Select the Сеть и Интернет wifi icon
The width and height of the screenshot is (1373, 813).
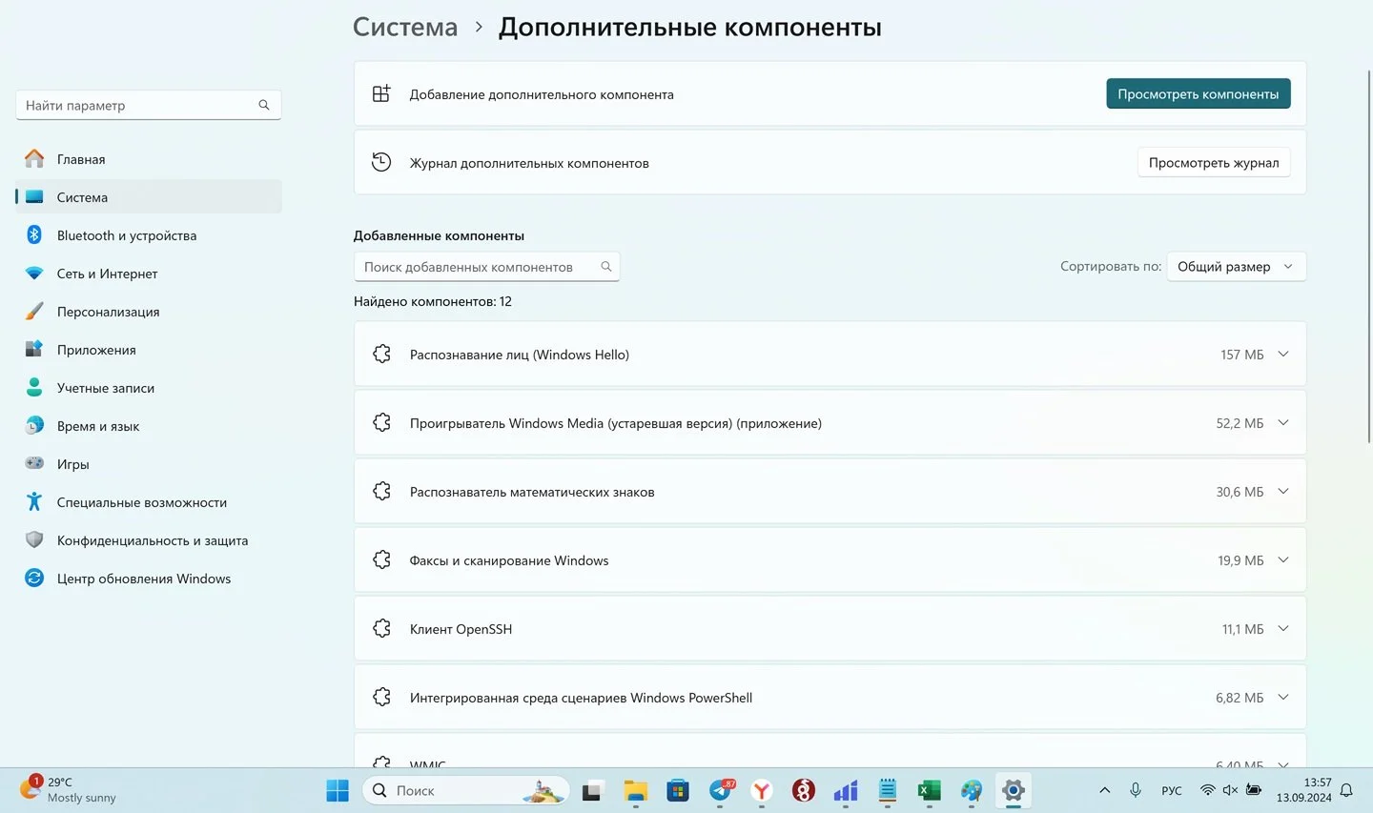34,274
